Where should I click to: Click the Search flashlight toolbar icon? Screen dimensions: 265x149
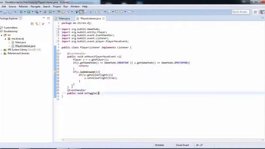coord(68,12)
